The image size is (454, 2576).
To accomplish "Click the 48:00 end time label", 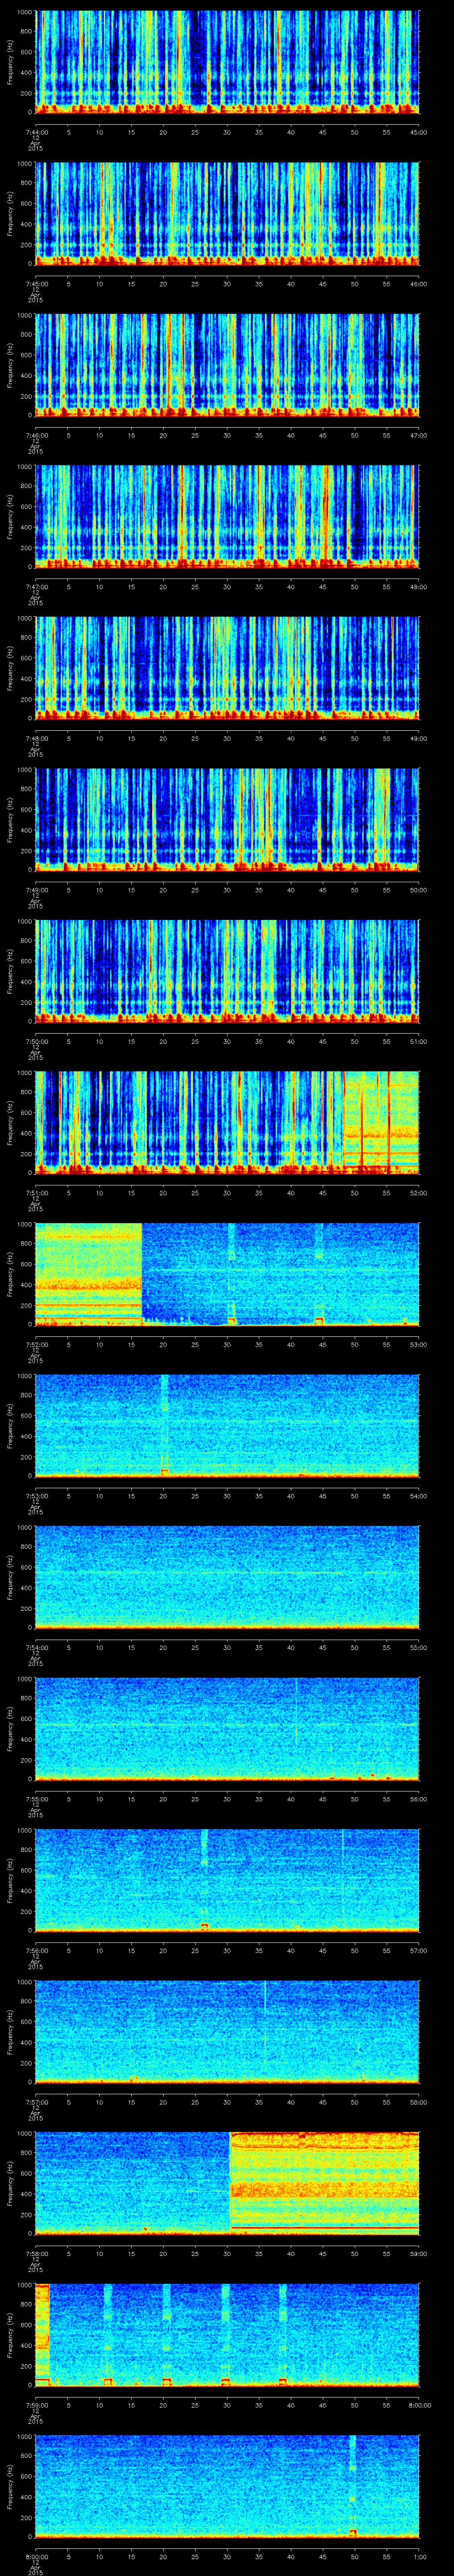I will click(419, 586).
